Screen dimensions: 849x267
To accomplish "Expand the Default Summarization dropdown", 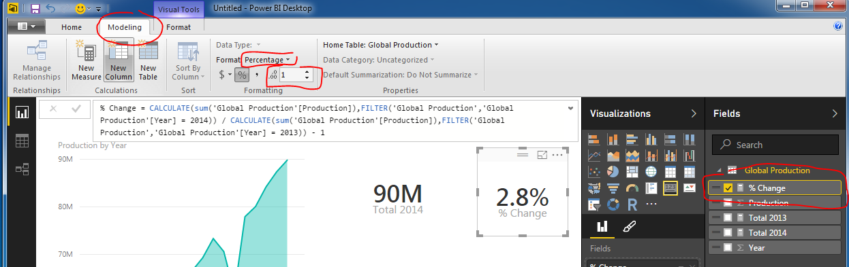I will pos(401,75).
